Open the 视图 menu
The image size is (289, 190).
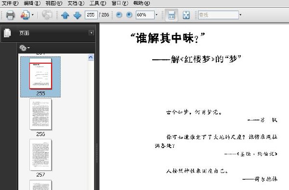click(54, 3)
